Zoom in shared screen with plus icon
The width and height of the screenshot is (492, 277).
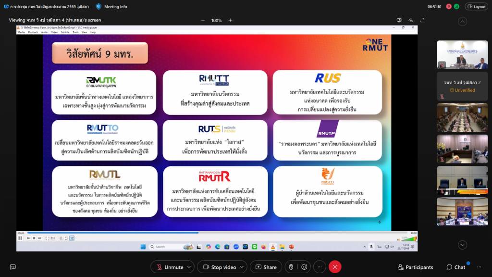coord(230,21)
